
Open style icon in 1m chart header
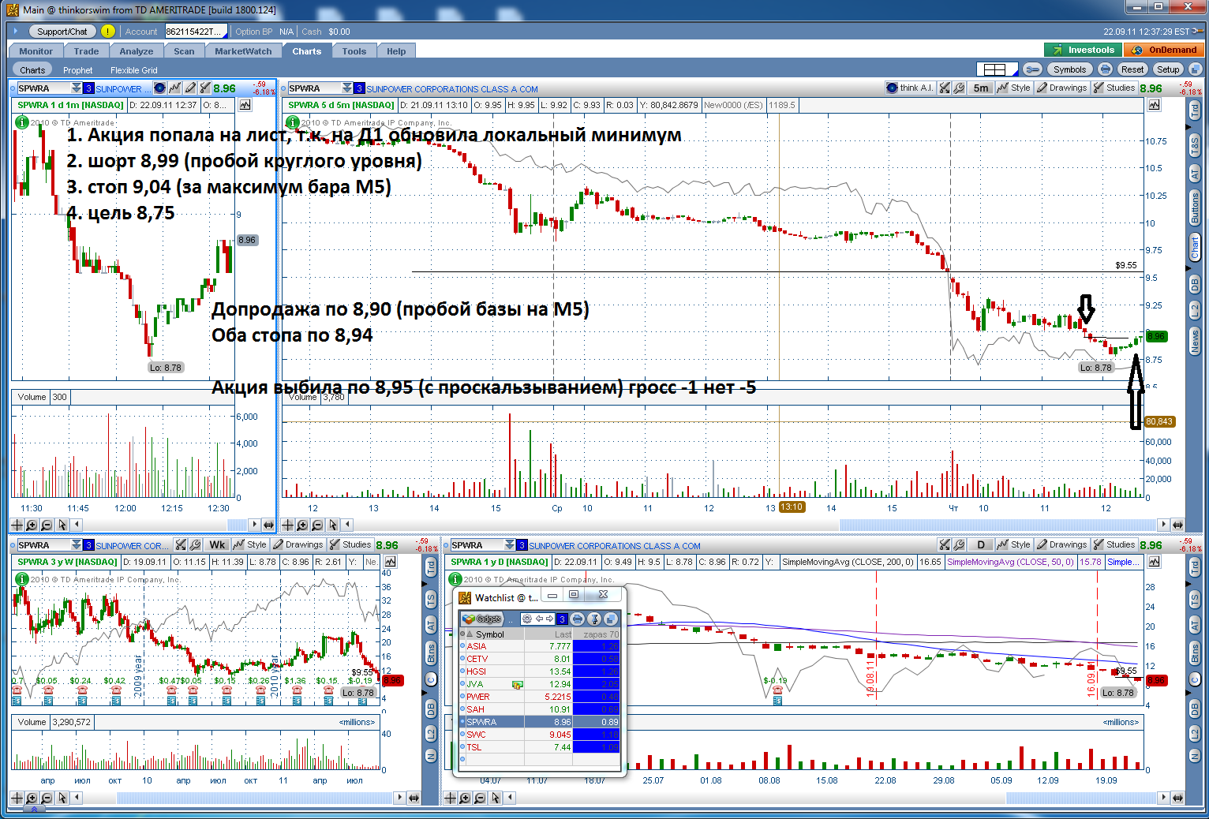tap(175, 88)
